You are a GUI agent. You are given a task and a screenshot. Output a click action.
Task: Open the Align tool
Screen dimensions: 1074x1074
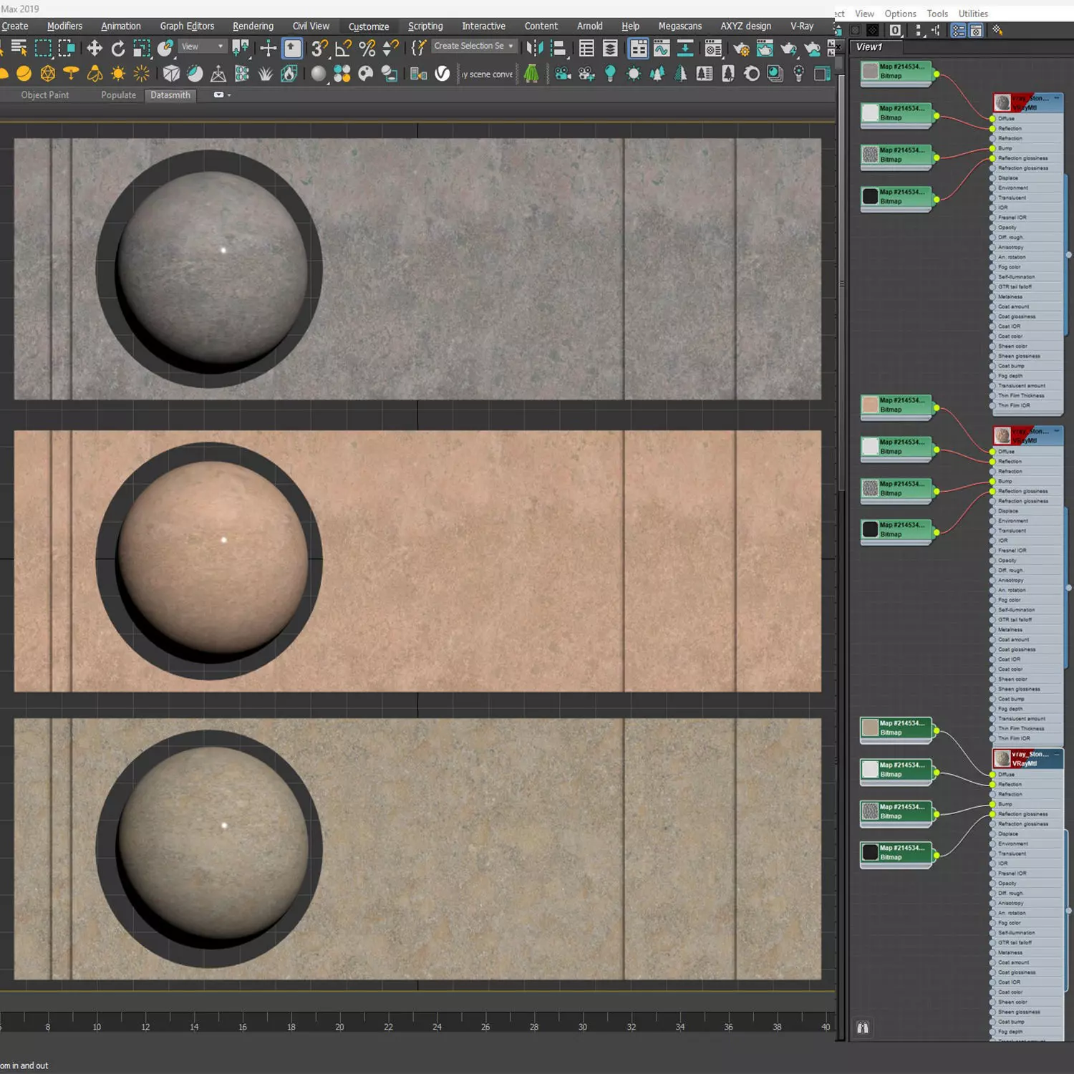pos(558,49)
